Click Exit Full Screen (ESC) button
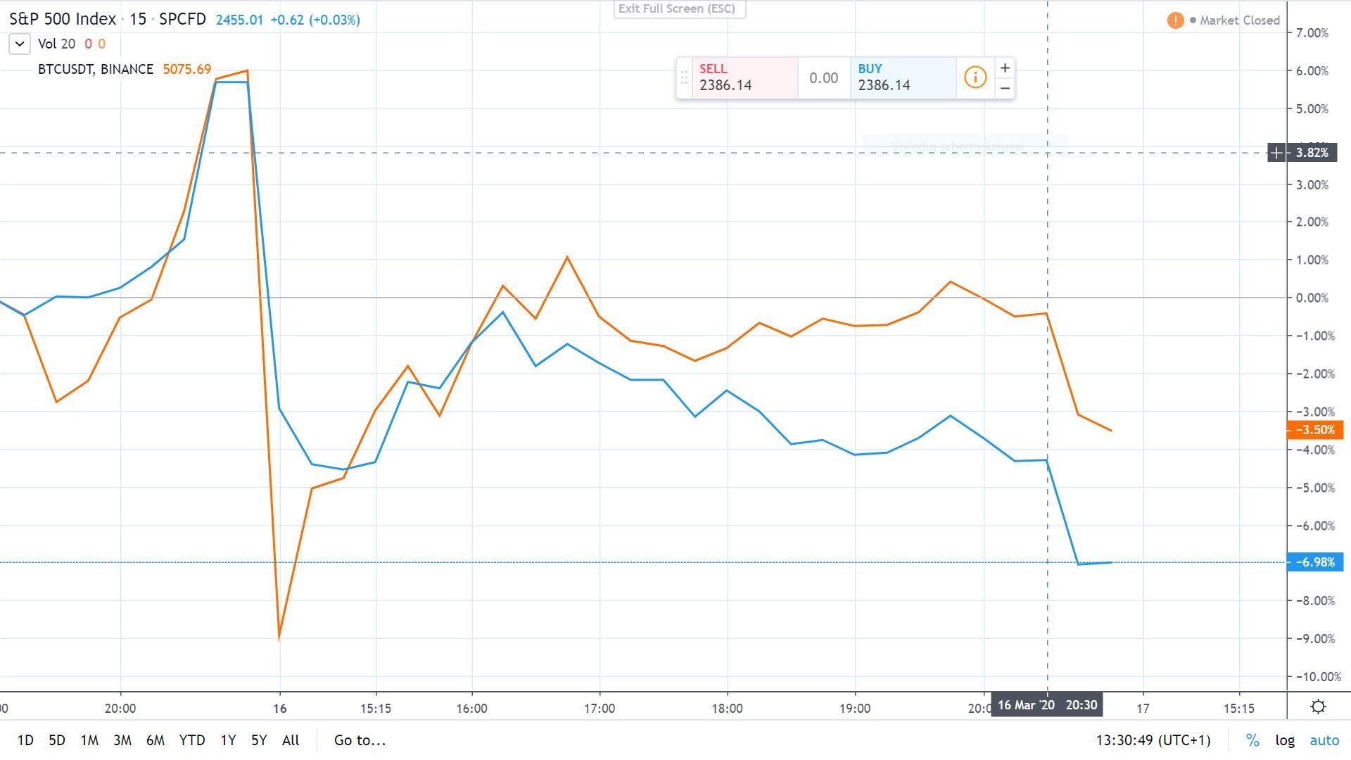This screenshot has height=760, width=1351. (x=678, y=9)
